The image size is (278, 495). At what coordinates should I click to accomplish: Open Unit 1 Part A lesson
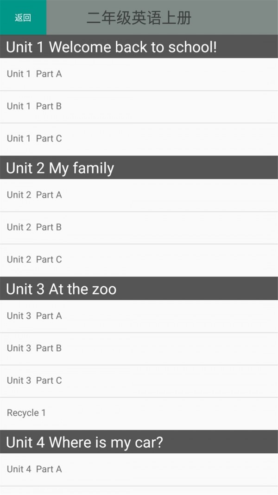(x=34, y=74)
